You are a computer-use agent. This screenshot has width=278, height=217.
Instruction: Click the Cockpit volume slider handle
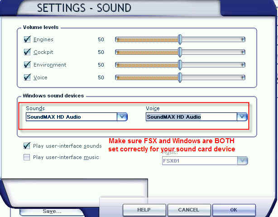[x=180, y=52]
